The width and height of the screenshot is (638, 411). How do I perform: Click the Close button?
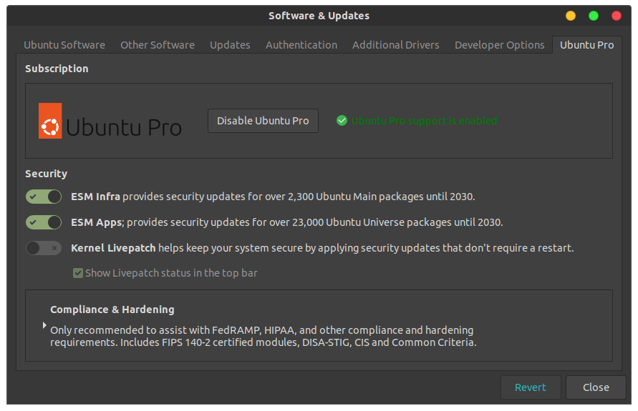click(x=596, y=387)
